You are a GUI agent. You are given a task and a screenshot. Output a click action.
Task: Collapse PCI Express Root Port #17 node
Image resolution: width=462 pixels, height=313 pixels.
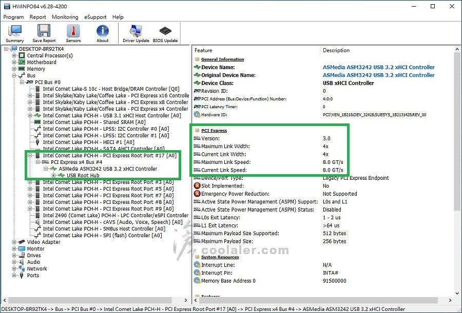[30, 155]
